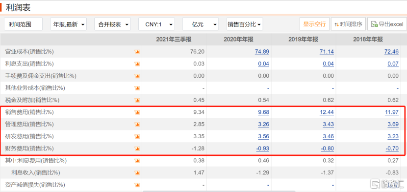Open 2020 管理费用 value 3.26 link
Image resolution: width=407 pixels, height=192 pixels.
[x=263, y=125]
